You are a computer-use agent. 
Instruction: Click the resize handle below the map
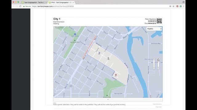tap(108, 100)
